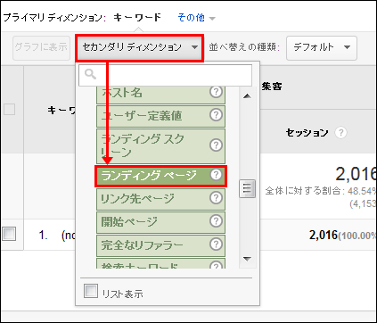This screenshot has width=377, height=323.
Task: Open the デフォルト sort type dropdown
Action: [322, 47]
